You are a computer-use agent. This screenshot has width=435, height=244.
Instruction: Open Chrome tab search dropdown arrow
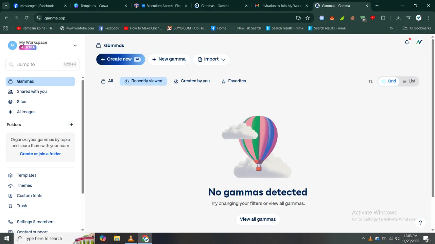(6, 6)
